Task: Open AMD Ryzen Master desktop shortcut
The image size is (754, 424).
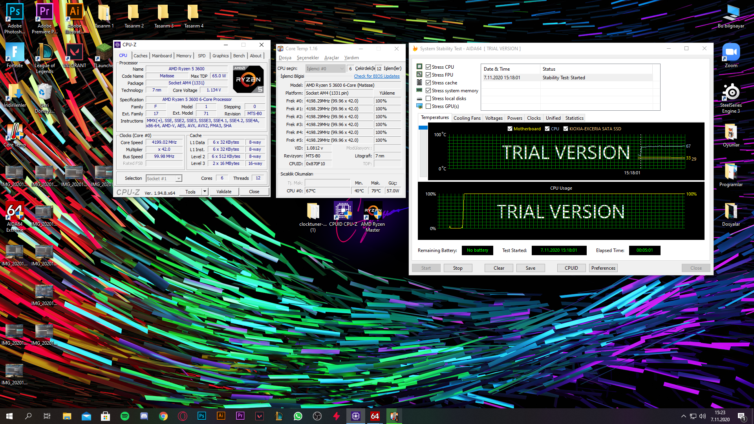Action: (x=373, y=217)
